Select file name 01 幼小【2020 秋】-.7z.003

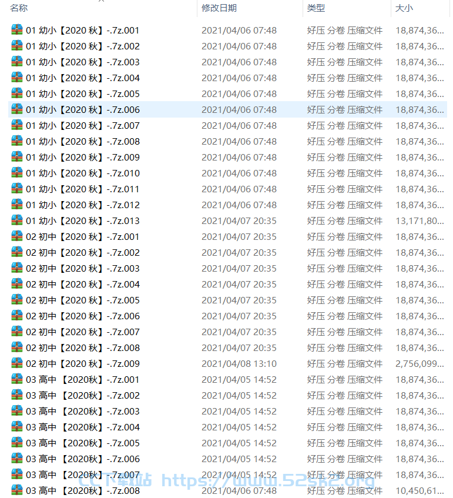click(82, 62)
